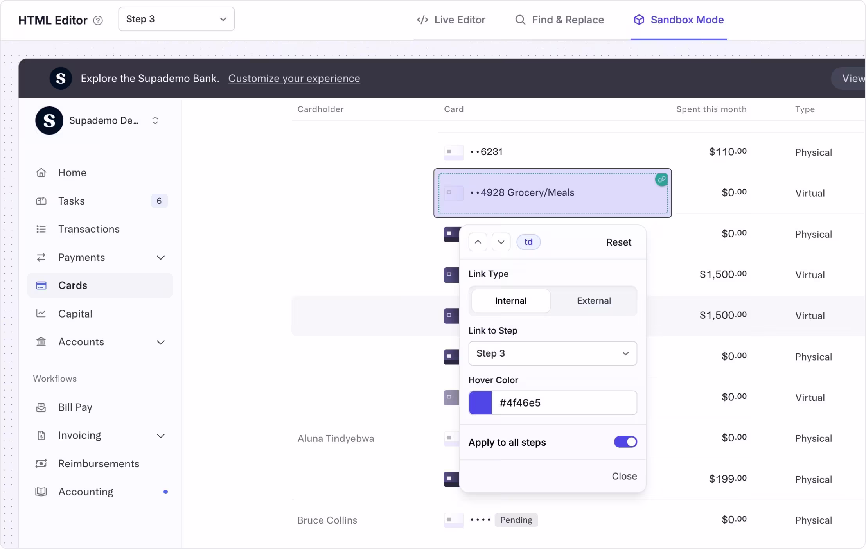Click the Bill Pay icon in Workflows

click(x=41, y=407)
